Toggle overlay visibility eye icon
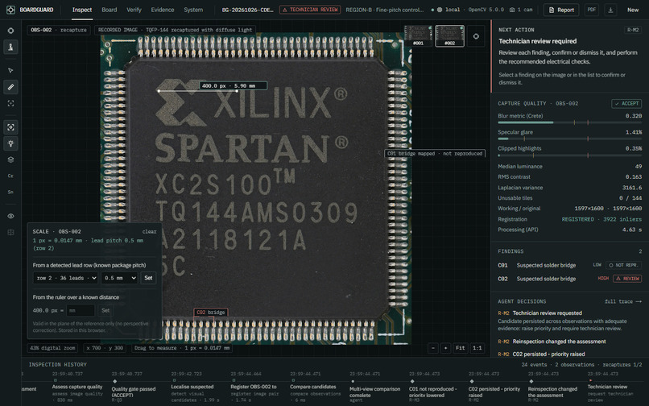The image size is (649, 406). [10, 216]
